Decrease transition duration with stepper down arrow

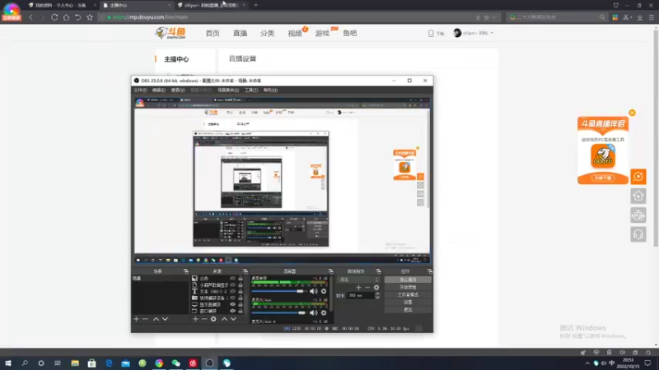pos(377,298)
